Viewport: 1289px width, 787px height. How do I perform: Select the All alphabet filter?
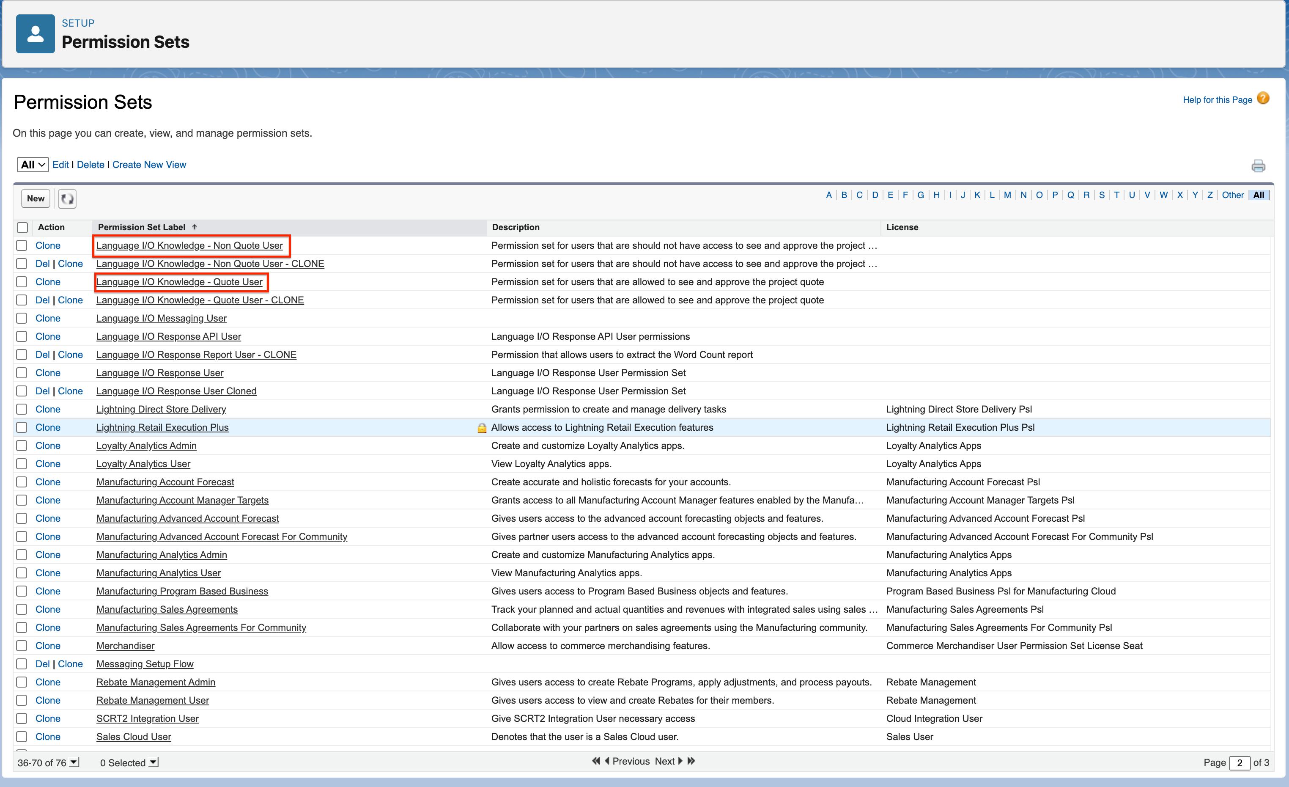1259,195
